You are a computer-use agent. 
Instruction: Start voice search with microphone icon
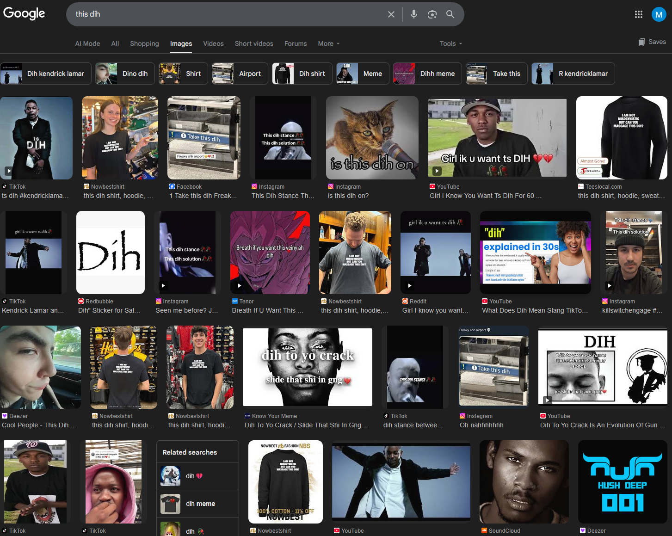[x=414, y=14]
